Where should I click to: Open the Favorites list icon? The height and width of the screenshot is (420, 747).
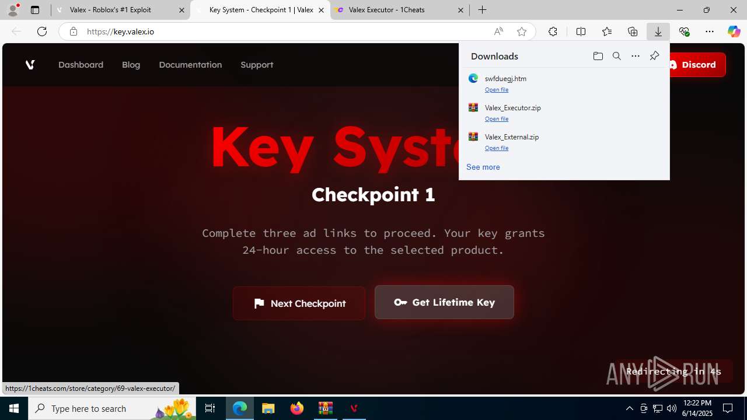pyautogui.click(x=607, y=32)
